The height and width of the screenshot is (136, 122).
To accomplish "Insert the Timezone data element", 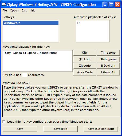I will pyautogui.click(x=108, y=53).
